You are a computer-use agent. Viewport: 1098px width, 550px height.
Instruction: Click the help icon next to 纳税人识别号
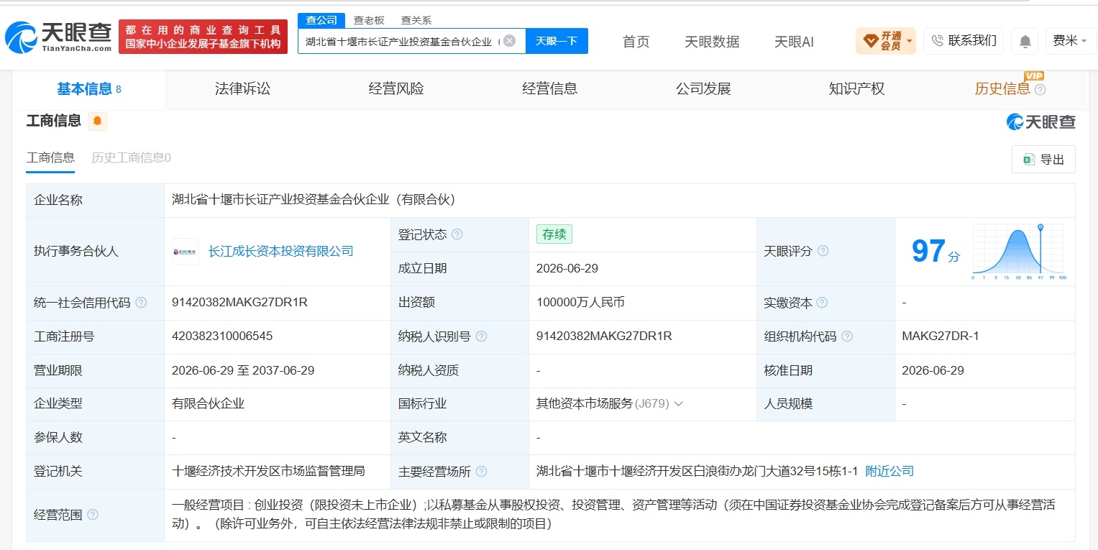[x=481, y=336]
